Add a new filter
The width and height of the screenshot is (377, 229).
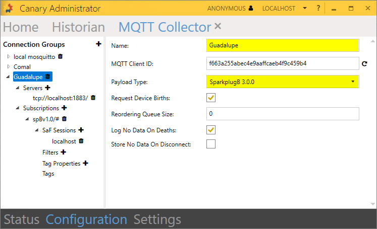(x=63, y=152)
